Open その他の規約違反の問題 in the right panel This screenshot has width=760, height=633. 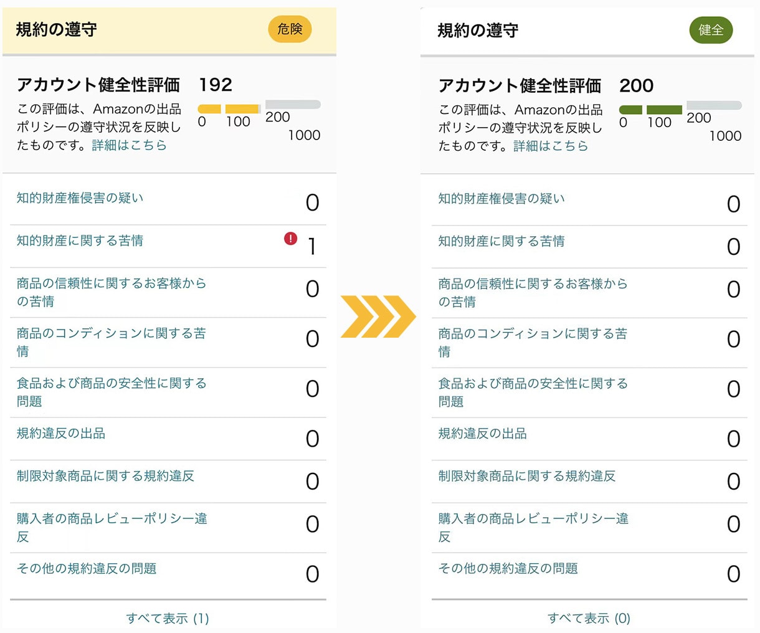coord(508,568)
